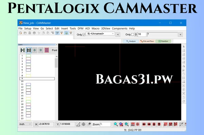This screenshot has height=135, width=204.
Task: Click the X coordinate field
Action: click(46, 124)
